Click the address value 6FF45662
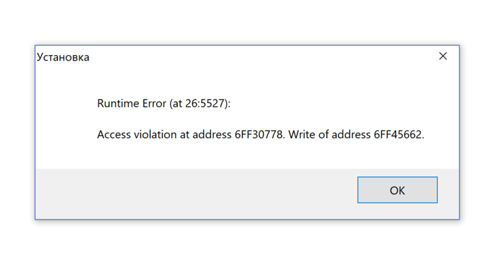The height and width of the screenshot is (278, 495). pos(398,135)
